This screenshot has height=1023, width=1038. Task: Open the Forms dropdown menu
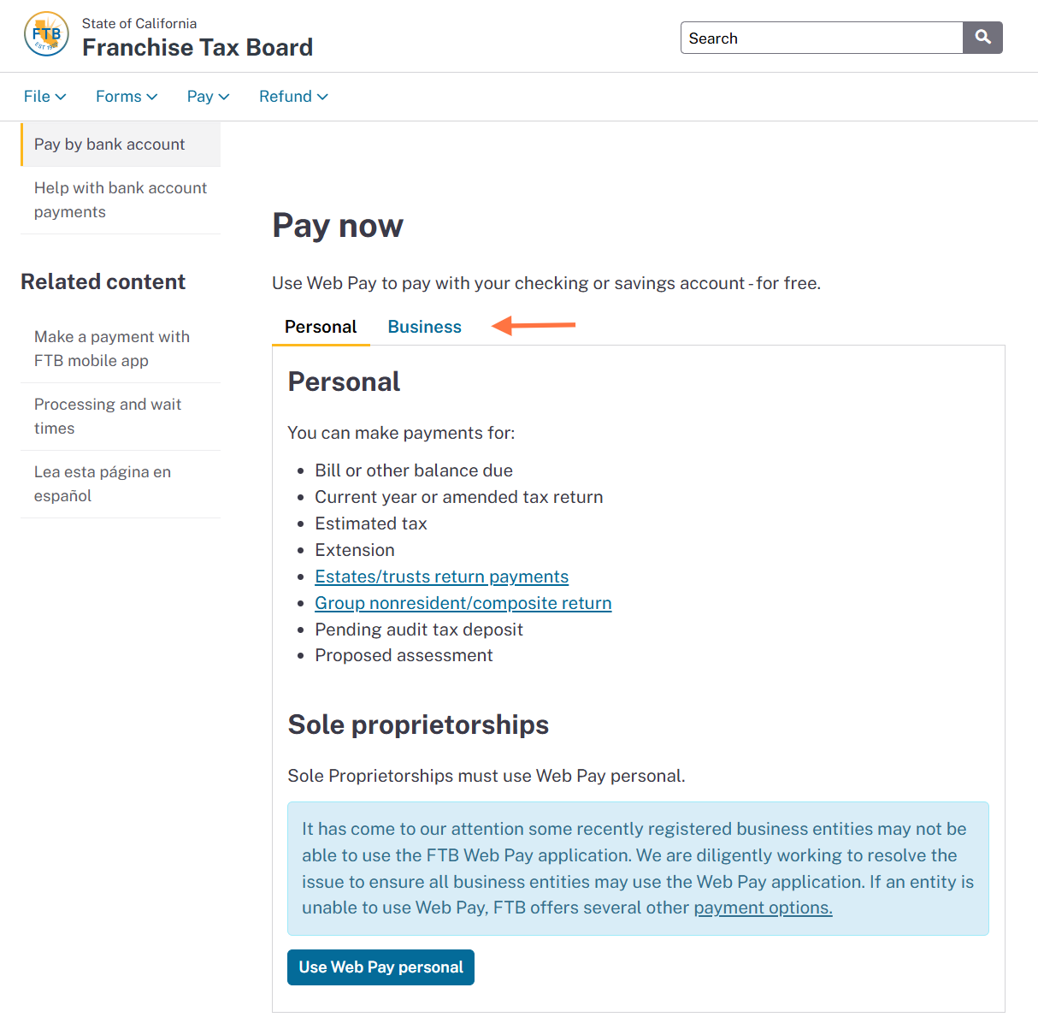(127, 97)
